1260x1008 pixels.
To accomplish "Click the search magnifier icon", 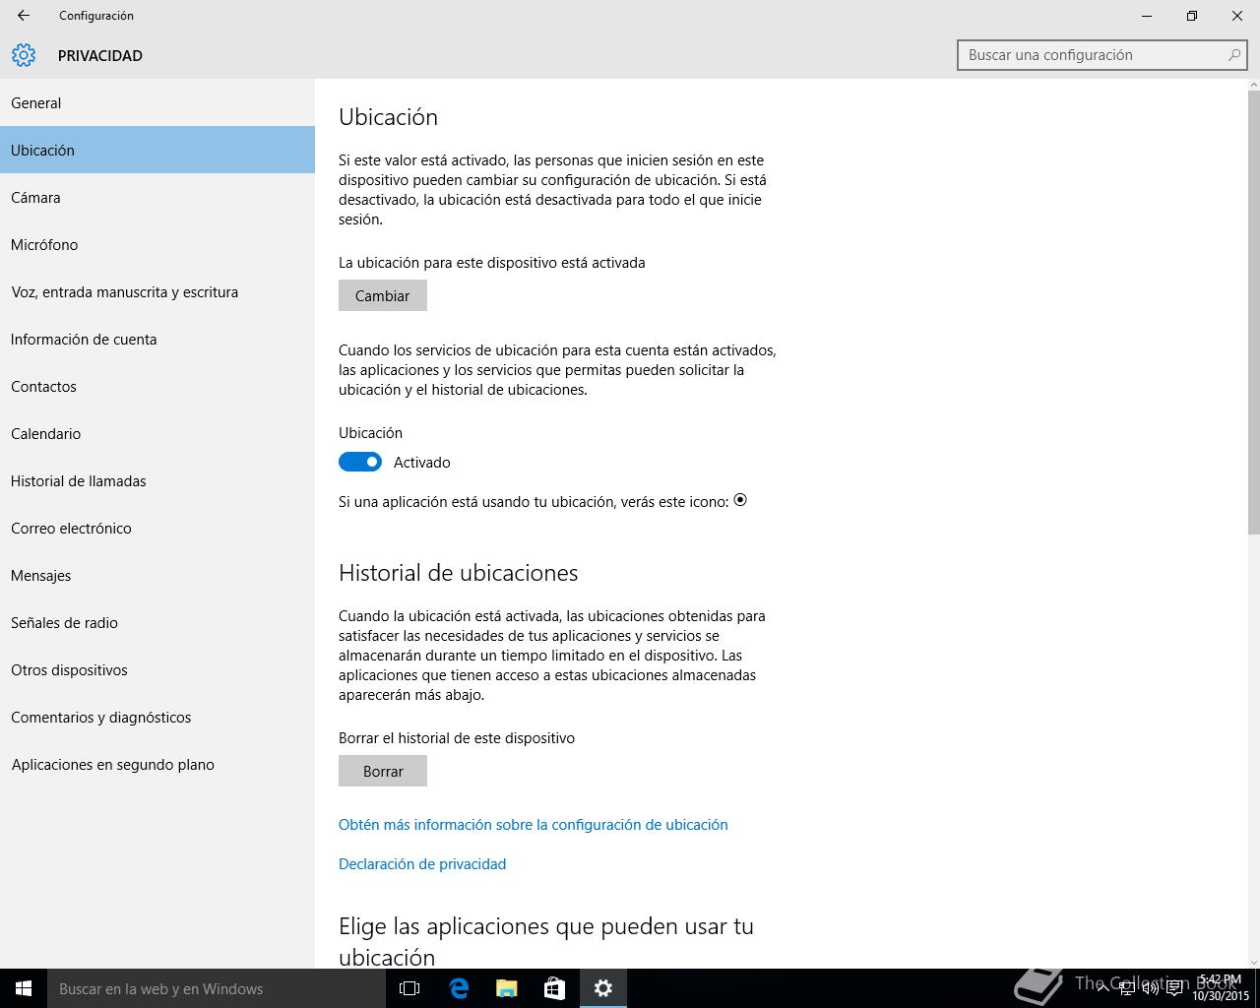I will click(x=1233, y=55).
